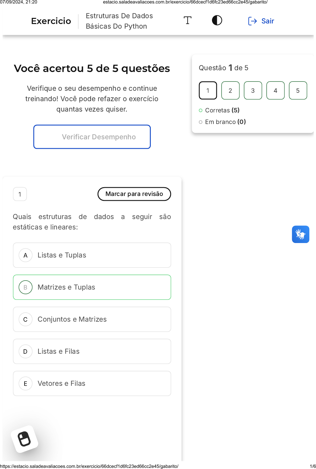Go to question 2 in navigator
This screenshot has width=316, height=469.
click(x=230, y=91)
